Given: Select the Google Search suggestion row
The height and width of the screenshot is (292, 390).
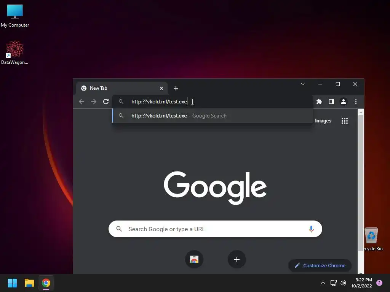Looking at the screenshot, I should click(213, 116).
